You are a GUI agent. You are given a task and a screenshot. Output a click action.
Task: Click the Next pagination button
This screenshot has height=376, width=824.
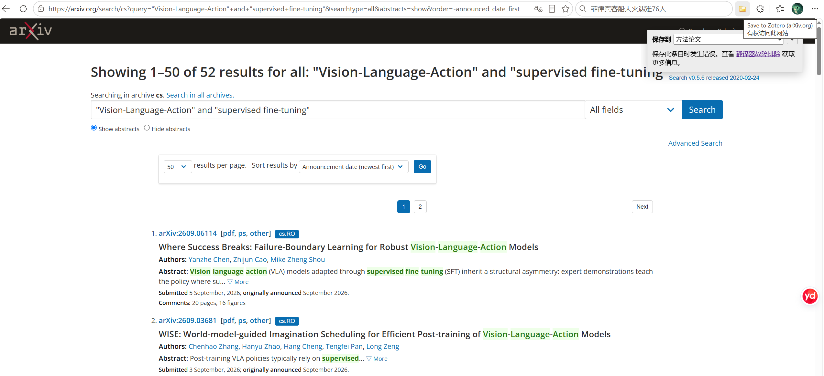[x=642, y=207]
